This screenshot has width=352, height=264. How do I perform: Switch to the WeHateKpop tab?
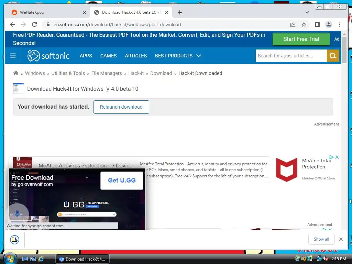click(49, 12)
